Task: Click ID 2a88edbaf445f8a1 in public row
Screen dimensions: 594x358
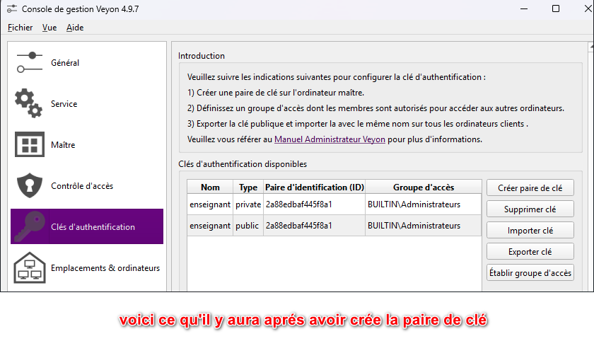Action: 315,226
